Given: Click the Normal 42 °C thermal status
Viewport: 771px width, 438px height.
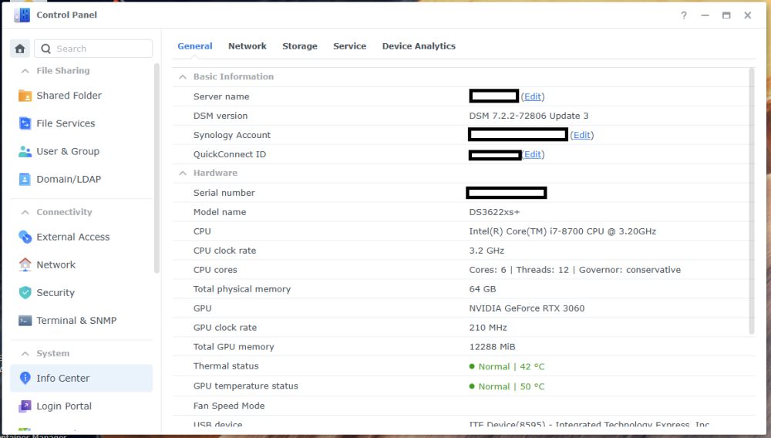Looking at the screenshot, I should click(507, 367).
